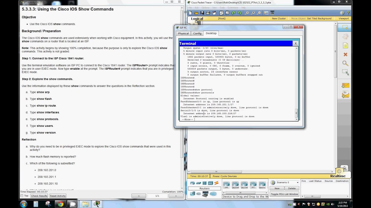Switch to the Physical tab in ISP PC
This screenshot has height=208, width=371.
point(183,34)
